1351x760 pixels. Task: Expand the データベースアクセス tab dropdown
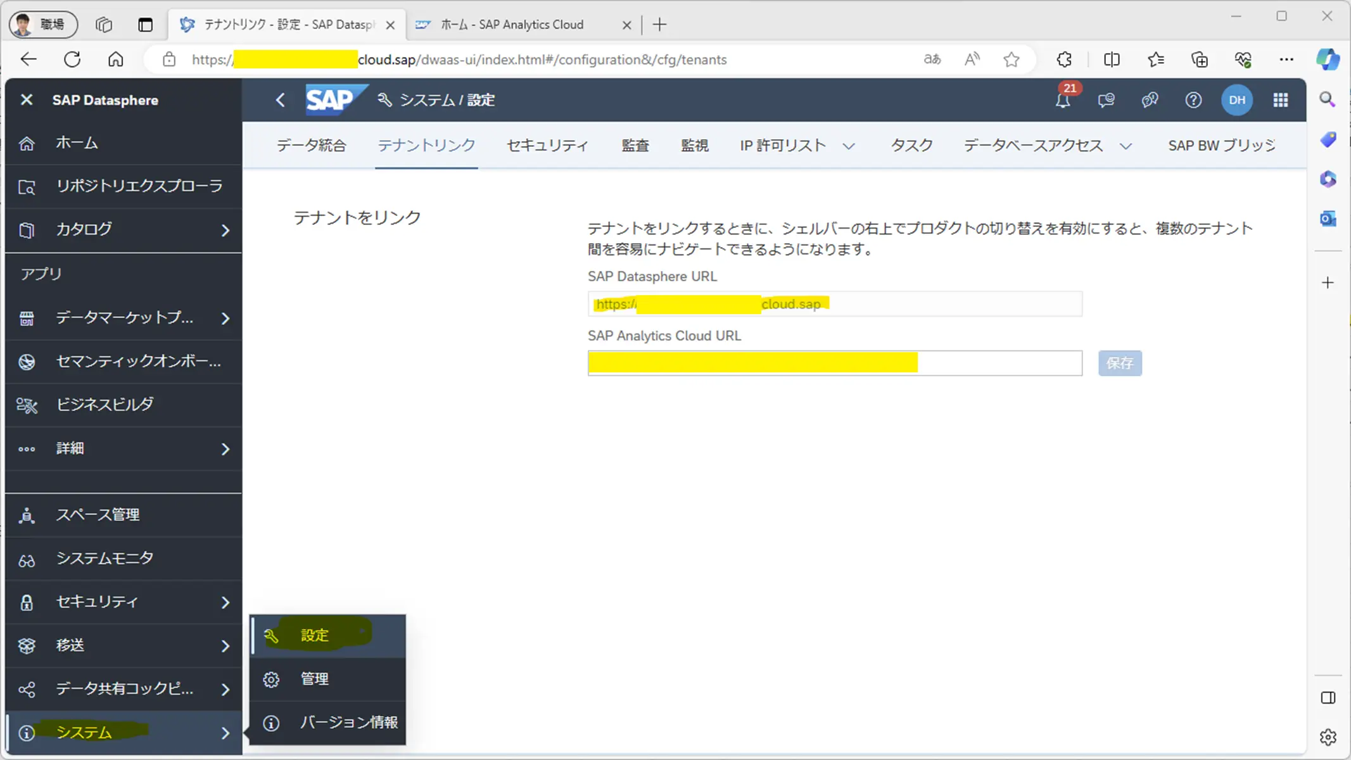point(1126,146)
